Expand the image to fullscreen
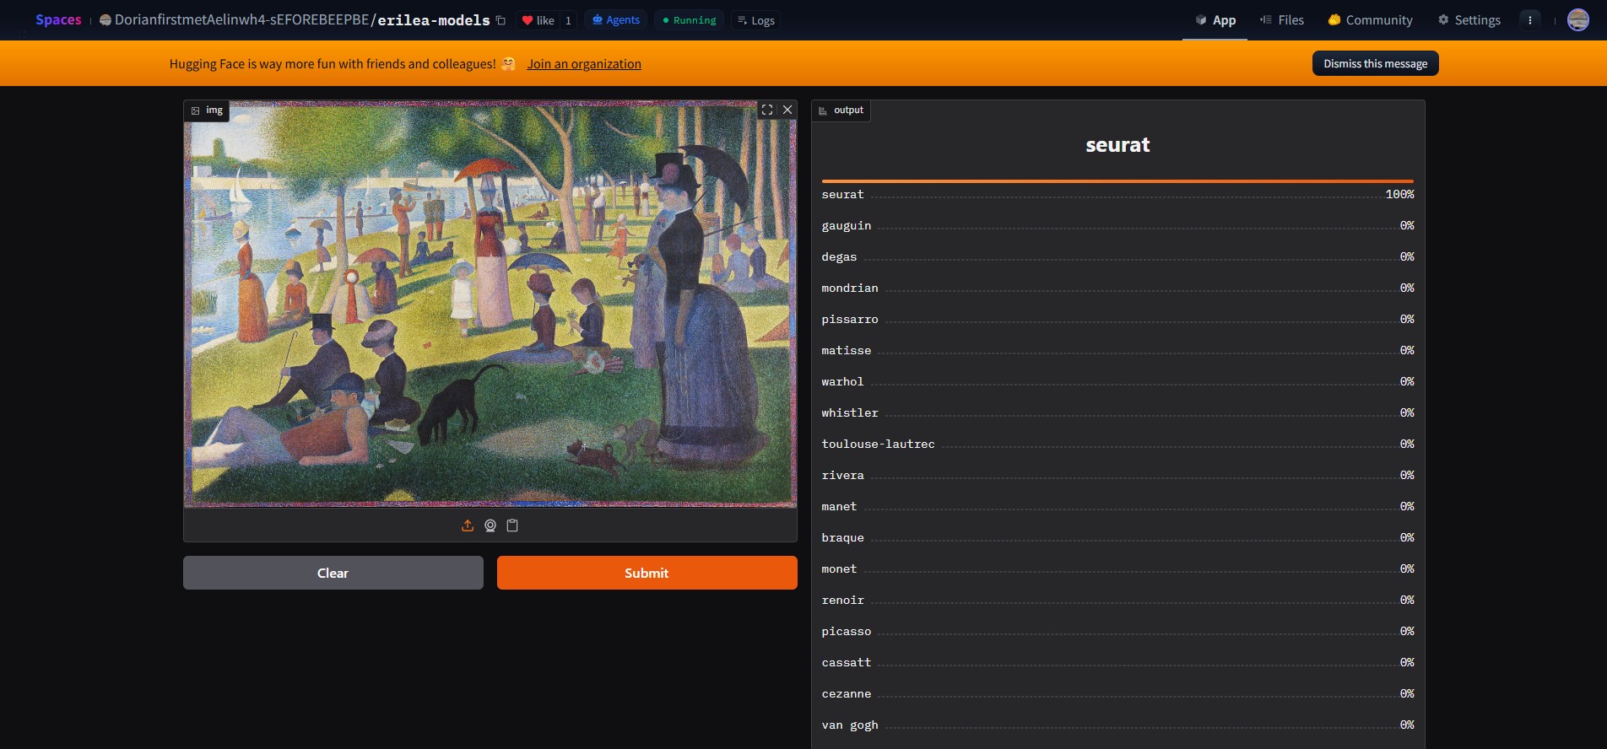Screen dimensions: 1607x749 tap(767, 110)
